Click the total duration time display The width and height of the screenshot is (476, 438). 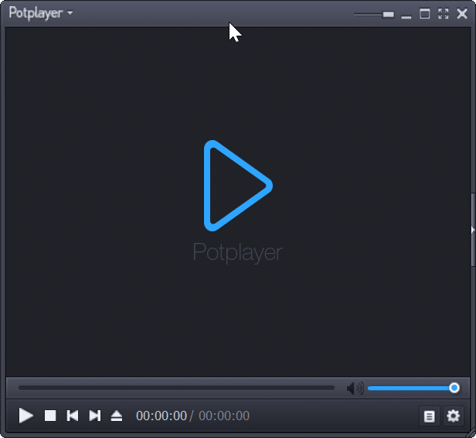[x=224, y=416]
